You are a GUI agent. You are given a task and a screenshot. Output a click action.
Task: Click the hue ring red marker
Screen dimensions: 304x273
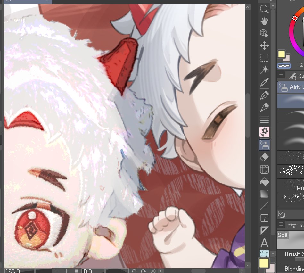pos(295,18)
